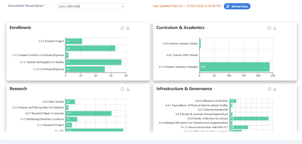Click the Books Collection for Library bar
This screenshot has width=302, height=144.
[x=249, y=119]
